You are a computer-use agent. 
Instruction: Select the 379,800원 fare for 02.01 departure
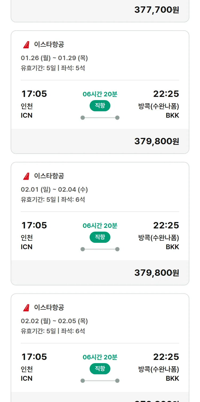(157, 273)
